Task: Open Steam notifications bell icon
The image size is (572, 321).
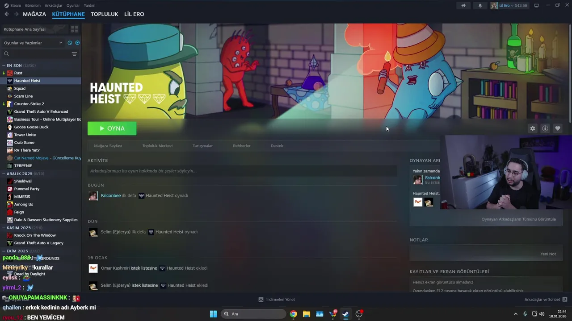Action: pyautogui.click(x=480, y=5)
